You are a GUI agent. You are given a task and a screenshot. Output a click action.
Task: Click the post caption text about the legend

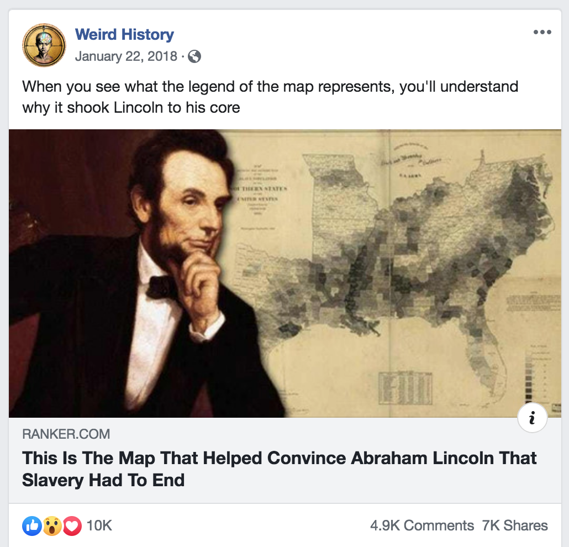[x=270, y=97]
